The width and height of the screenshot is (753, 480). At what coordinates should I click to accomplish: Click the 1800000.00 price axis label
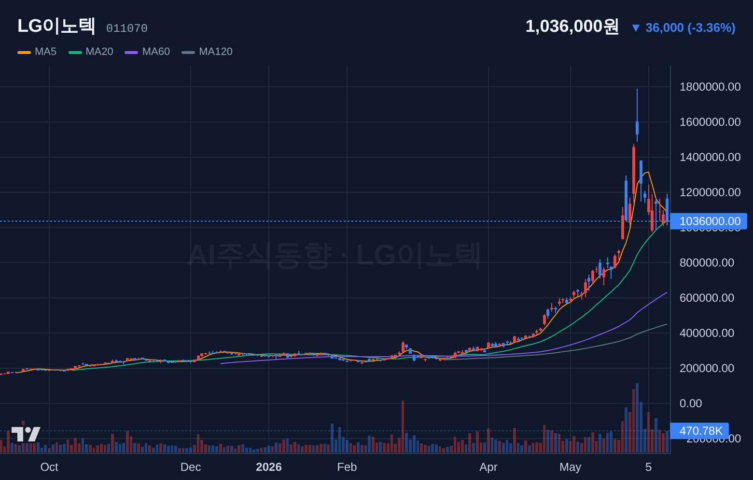[x=710, y=87]
